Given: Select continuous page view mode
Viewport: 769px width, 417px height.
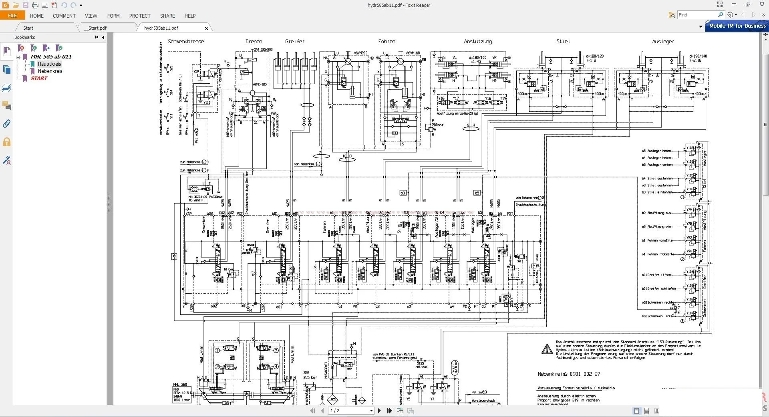Looking at the screenshot, I should (x=646, y=411).
